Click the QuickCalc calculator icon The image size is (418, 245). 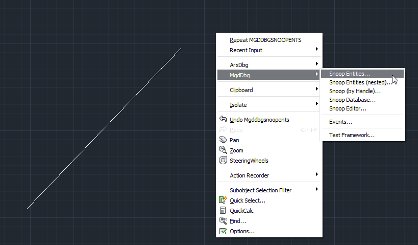[x=223, y=210]
